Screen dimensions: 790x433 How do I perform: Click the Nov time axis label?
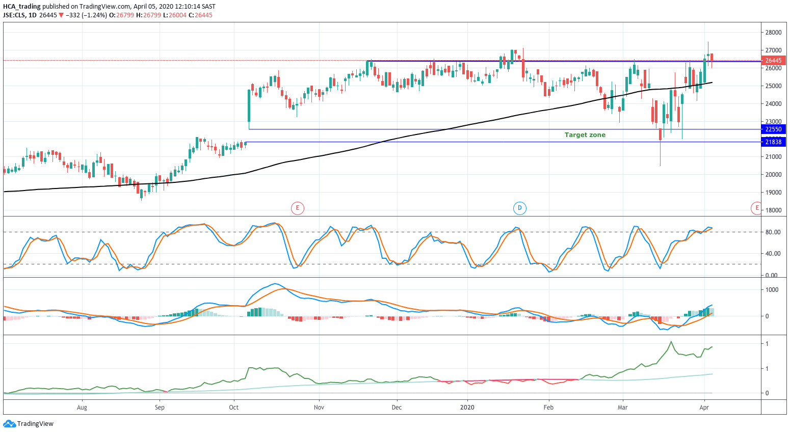(319, 408)
